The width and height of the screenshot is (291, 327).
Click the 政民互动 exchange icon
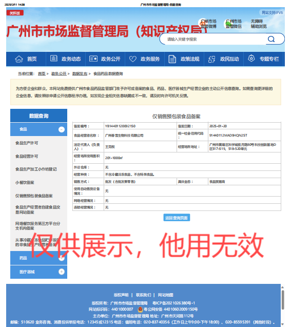(211, 59)
